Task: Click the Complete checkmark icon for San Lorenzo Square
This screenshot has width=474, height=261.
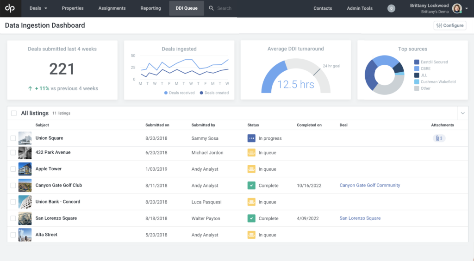Action: [251, 218]
